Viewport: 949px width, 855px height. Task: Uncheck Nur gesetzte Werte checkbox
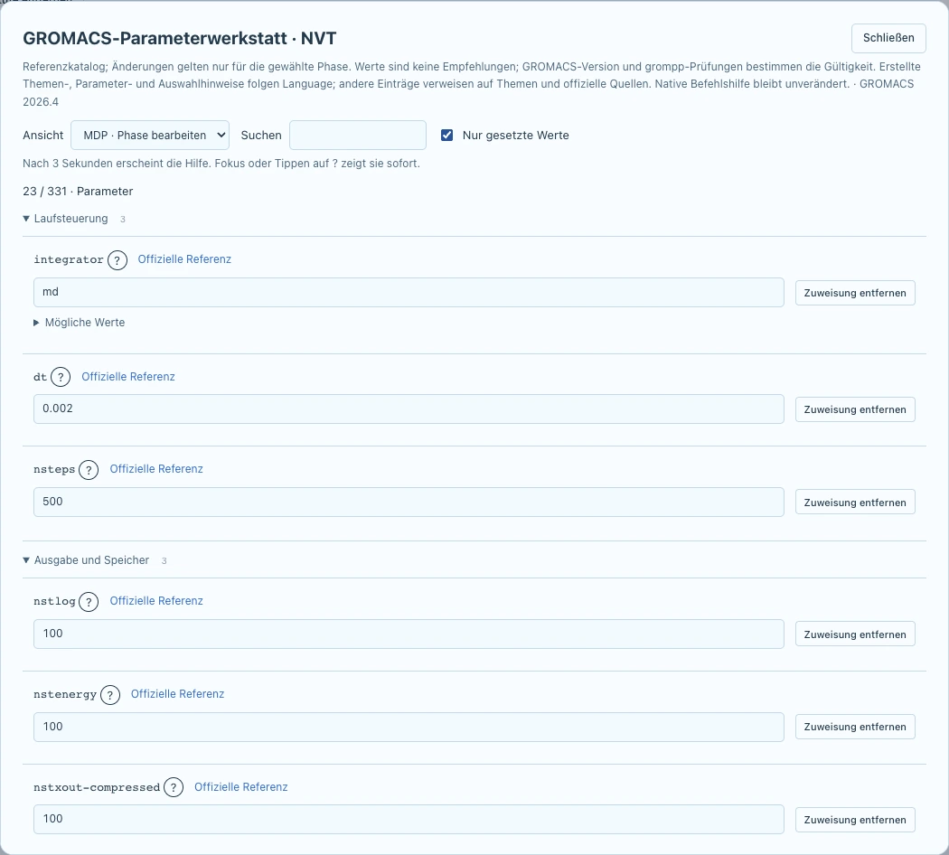pos(446,135)
